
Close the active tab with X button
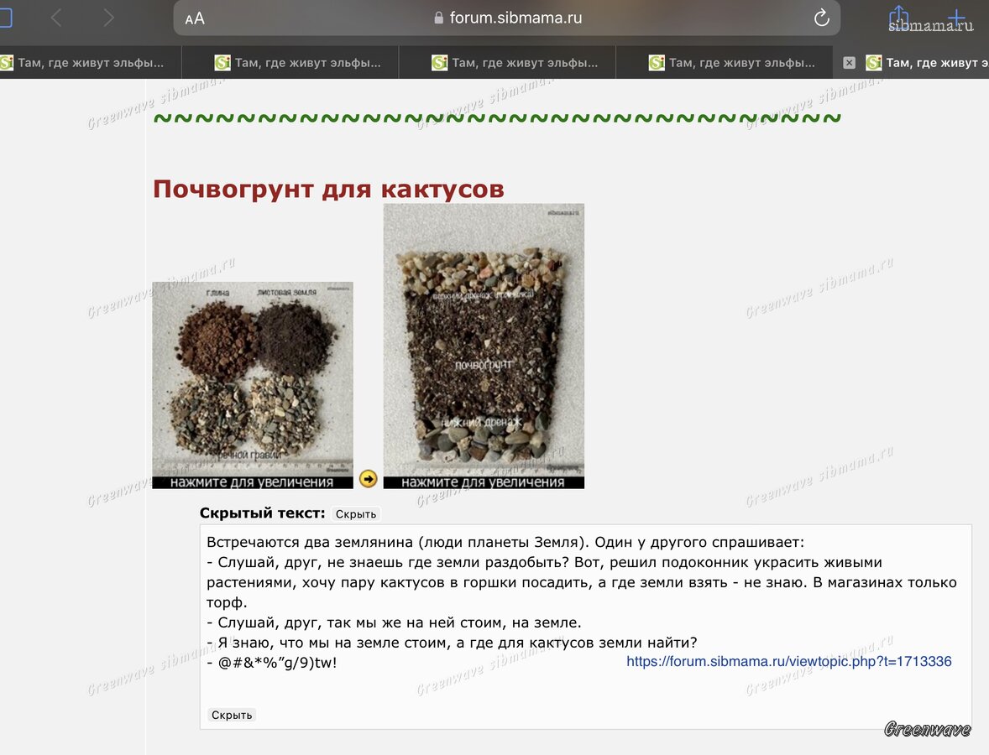[849, 62]
